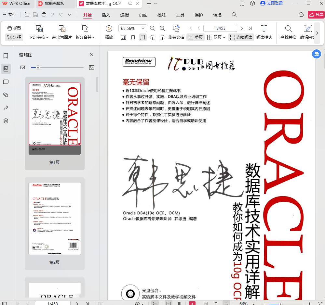Toggle Single Page view mode
This screenshot has height=305, width=325.
click(196, 37)
